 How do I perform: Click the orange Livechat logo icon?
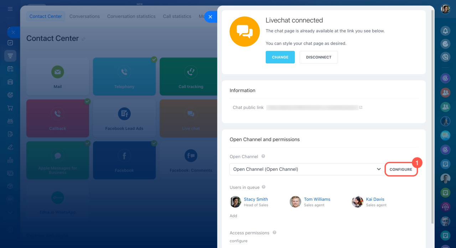(245, 31)
